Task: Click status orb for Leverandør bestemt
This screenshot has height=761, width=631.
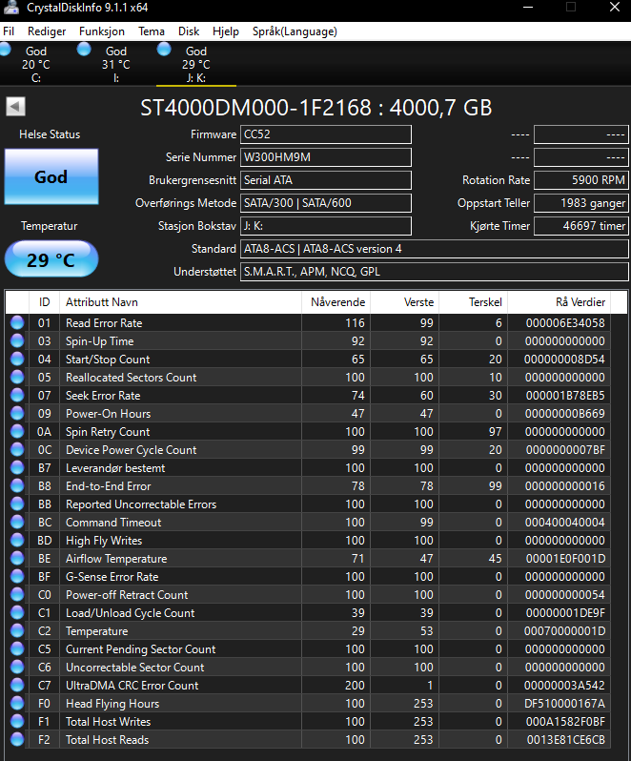Action: 17,468
